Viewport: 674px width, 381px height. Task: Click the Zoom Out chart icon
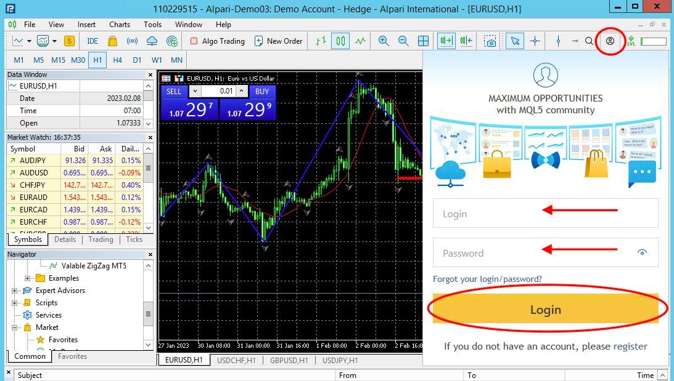point(403,41)
